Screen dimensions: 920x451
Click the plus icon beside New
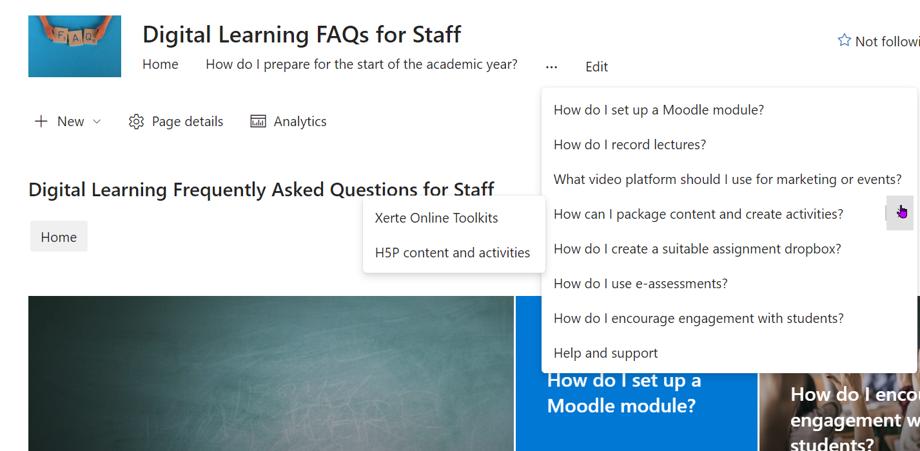[x=41, y=122]
